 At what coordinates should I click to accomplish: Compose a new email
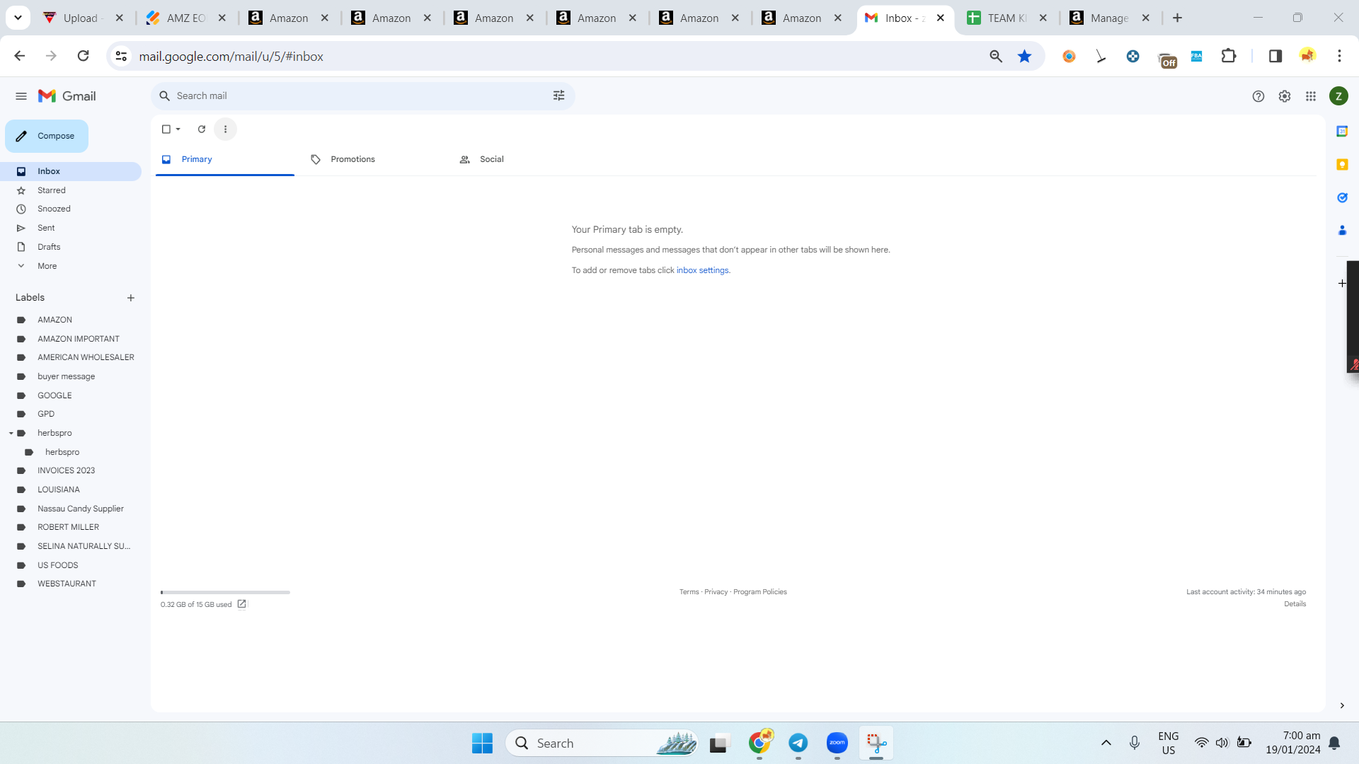(47, 136)
